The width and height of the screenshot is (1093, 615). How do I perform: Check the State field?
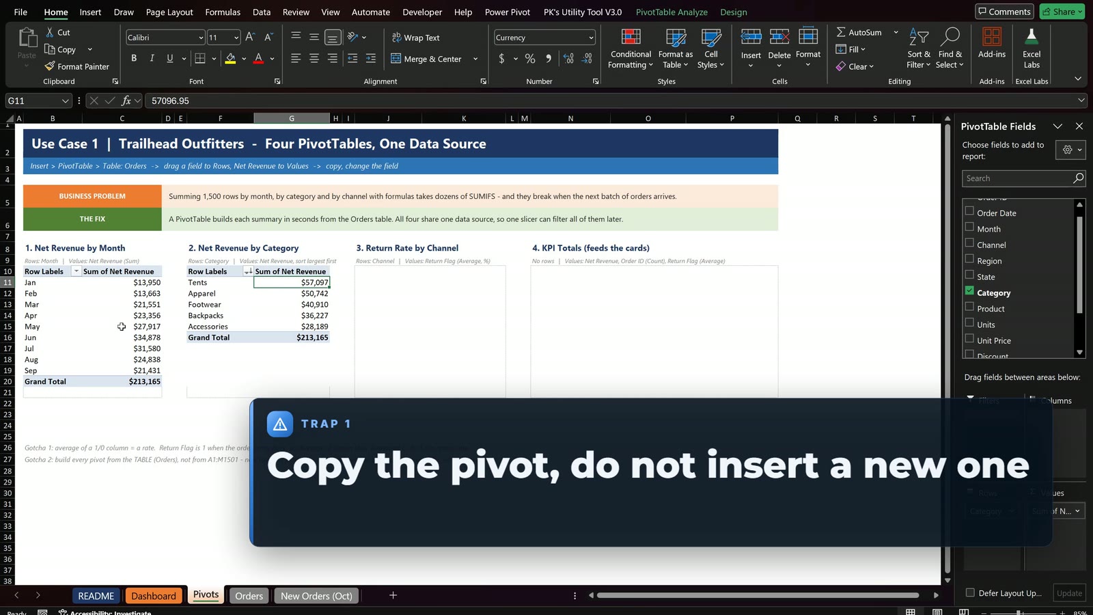pyautogui.click(x=969, y=275)
